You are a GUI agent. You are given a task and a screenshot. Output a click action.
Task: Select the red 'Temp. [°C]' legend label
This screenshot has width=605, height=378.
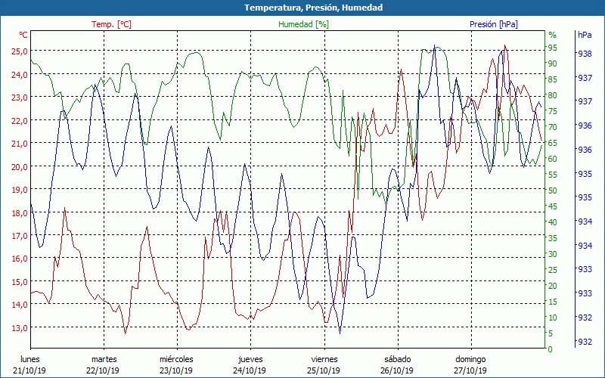(111, 24)
